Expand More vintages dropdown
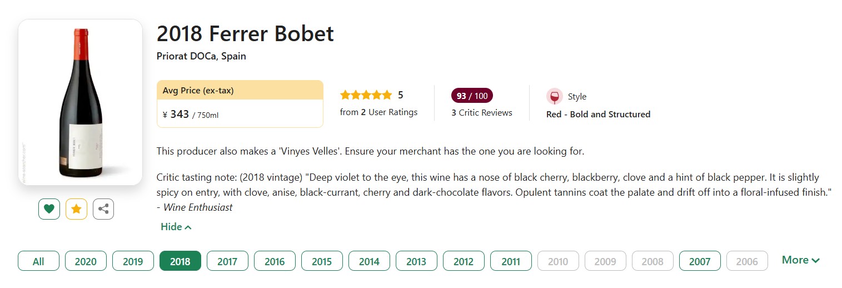842x288 pixels. 800,260
